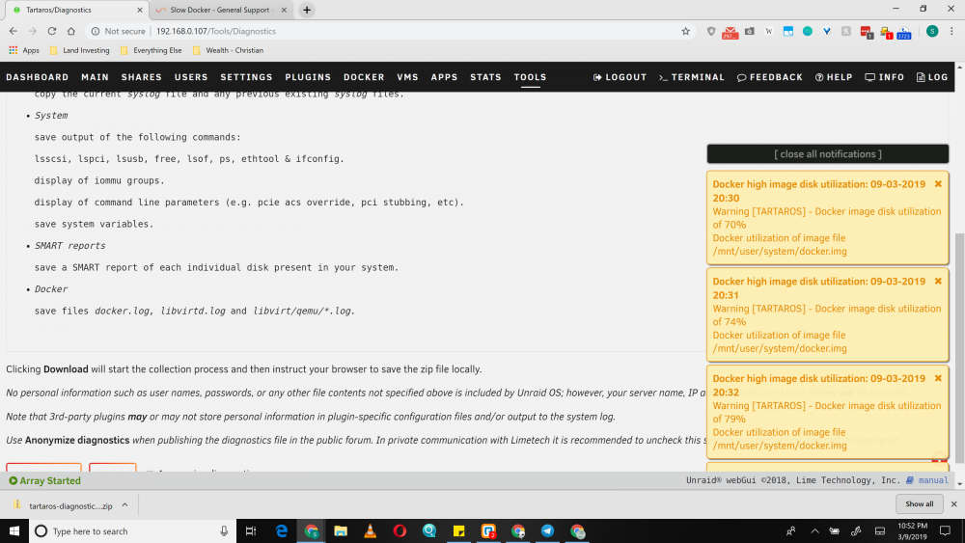Image resolution: width=965 pixels, height=543 pixels.
Task: Open the web Terminal
Action: click(692, 77)
